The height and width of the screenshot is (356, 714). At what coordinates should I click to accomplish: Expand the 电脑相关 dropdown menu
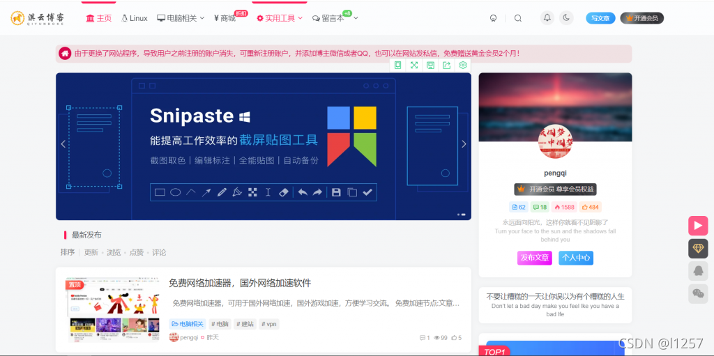pyautogui.click(x=181, y=18)
